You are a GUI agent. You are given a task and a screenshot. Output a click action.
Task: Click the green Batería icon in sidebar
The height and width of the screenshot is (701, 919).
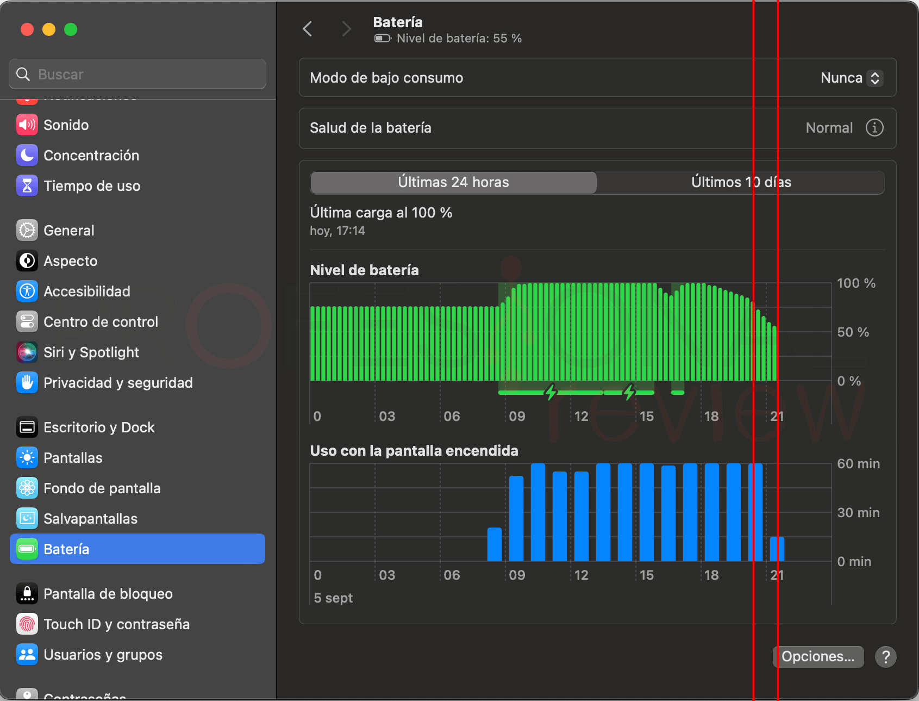27,549
